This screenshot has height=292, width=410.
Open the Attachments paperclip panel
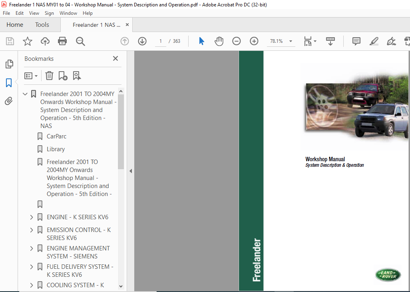(x=9, y=101)
